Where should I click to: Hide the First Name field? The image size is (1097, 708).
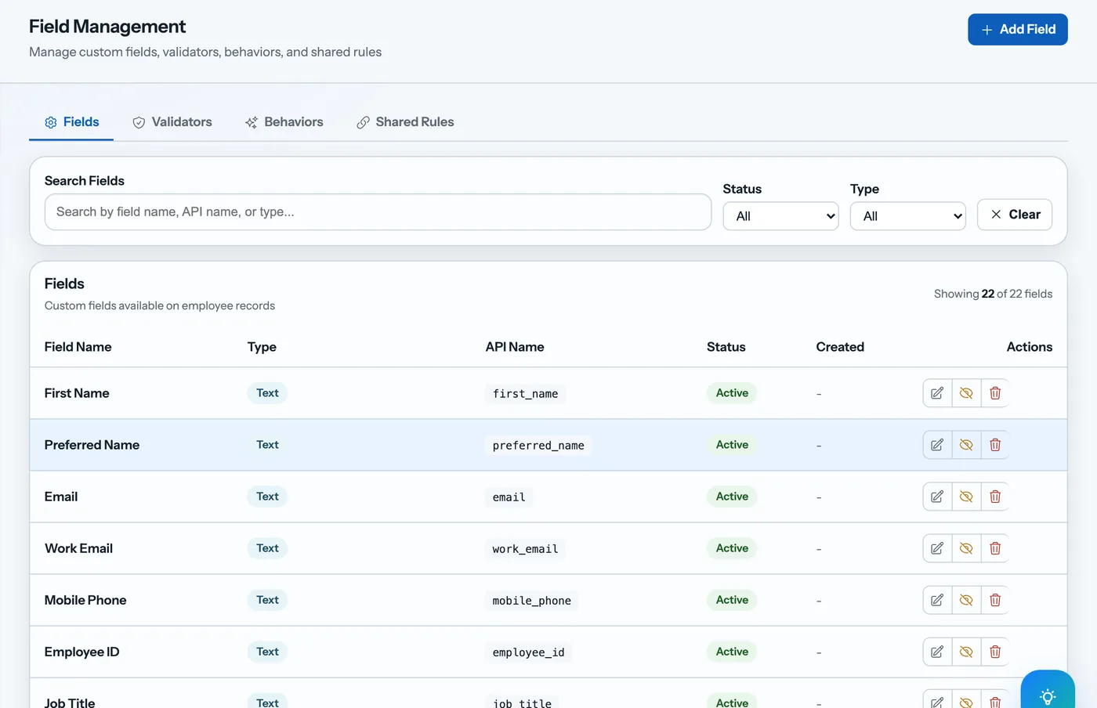click(966, 393)
